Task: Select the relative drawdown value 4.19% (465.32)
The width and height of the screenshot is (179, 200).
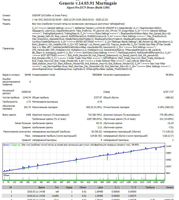Action: click(x=166, y=107)
